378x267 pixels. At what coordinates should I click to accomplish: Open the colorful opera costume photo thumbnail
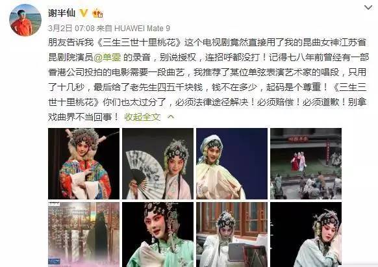point(84,164)
